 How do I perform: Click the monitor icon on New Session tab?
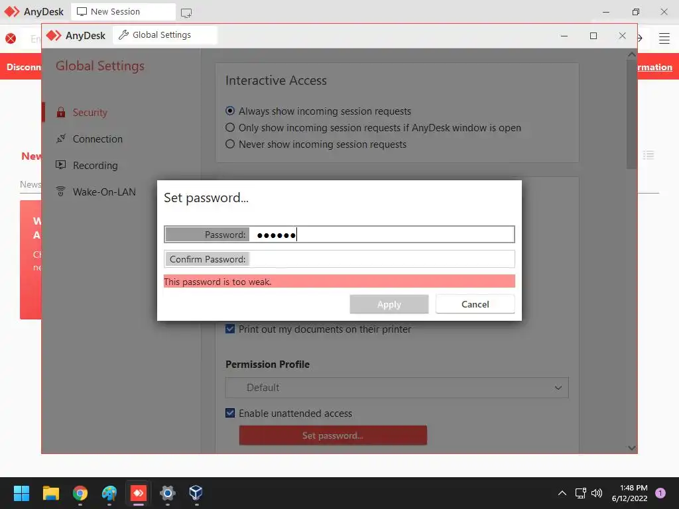(82, 12)
